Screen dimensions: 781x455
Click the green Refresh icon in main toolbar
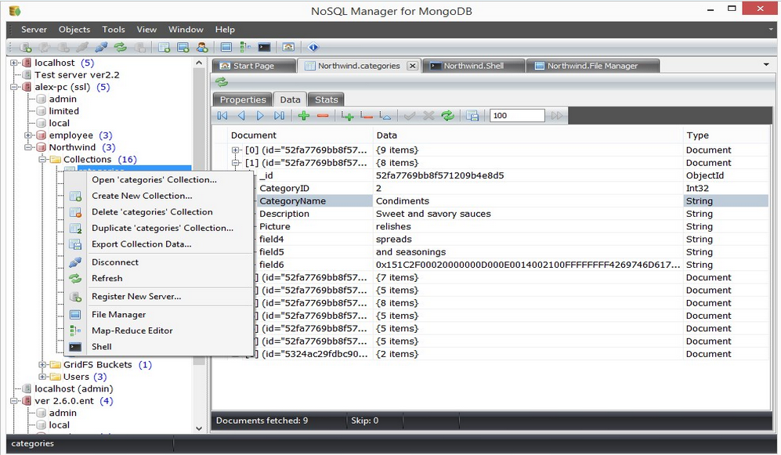point(121,48)
